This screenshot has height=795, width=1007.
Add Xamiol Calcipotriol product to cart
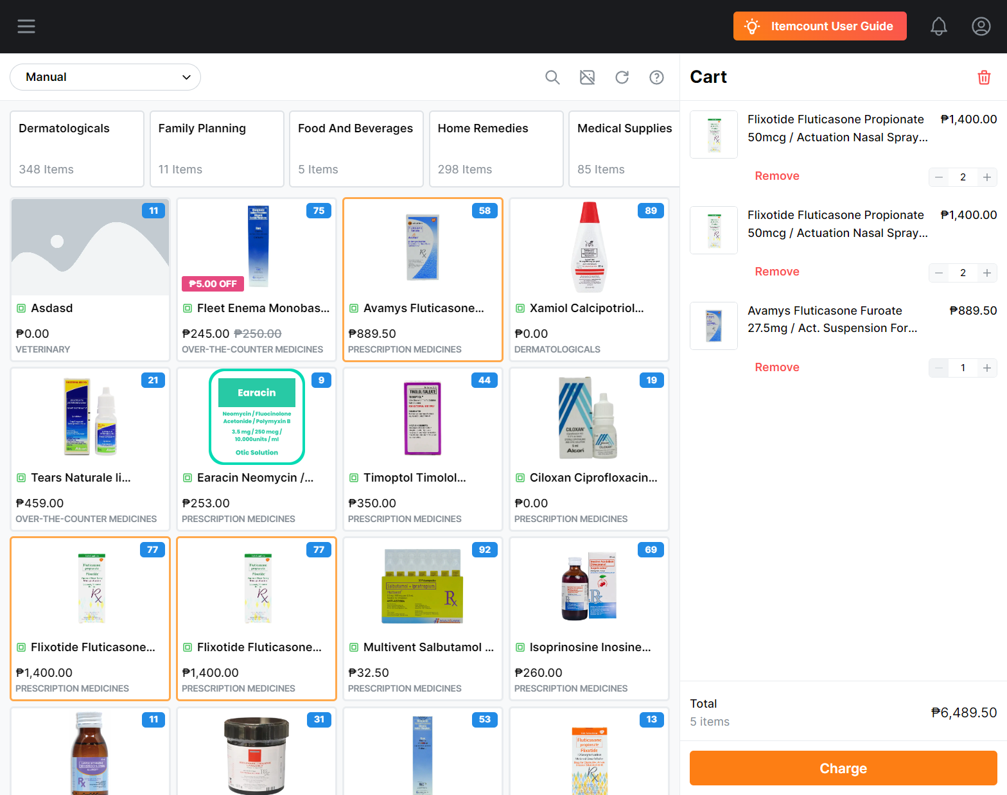pos(589,280)
